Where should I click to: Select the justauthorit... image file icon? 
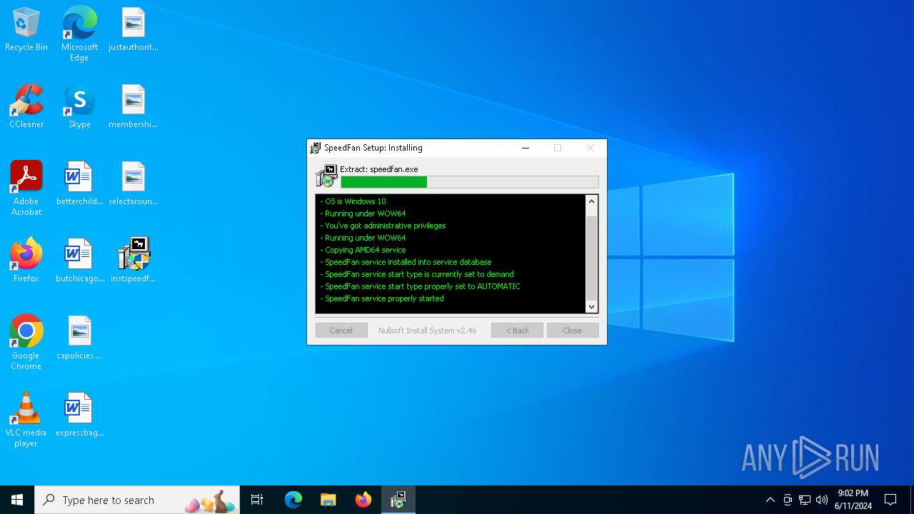coord(134,30)
